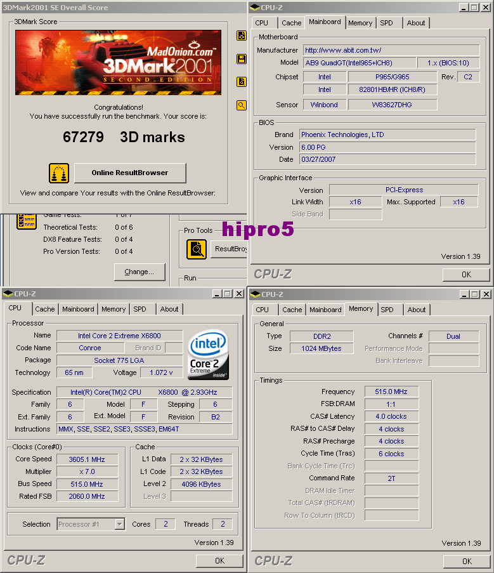This screenshot has height=573, width=494.
Task: Click the Intel Core 2 Extreme X6800 name field
Action: (x=119, y=336)
